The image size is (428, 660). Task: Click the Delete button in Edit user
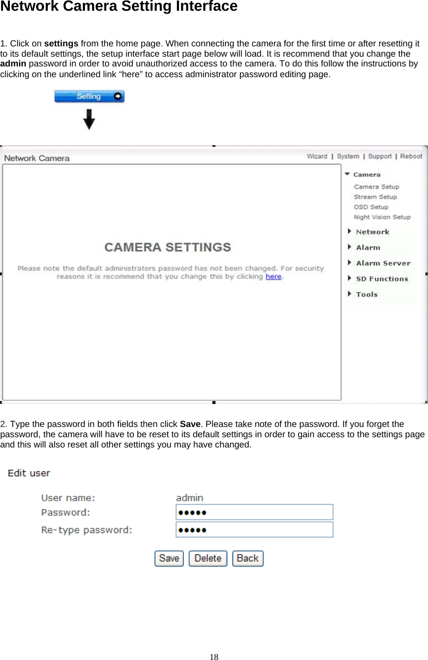pyautogui.click(x=208, y=558)
